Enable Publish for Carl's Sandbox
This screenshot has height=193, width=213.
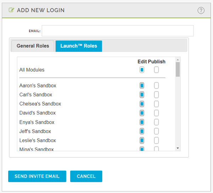tap(156, 95)
